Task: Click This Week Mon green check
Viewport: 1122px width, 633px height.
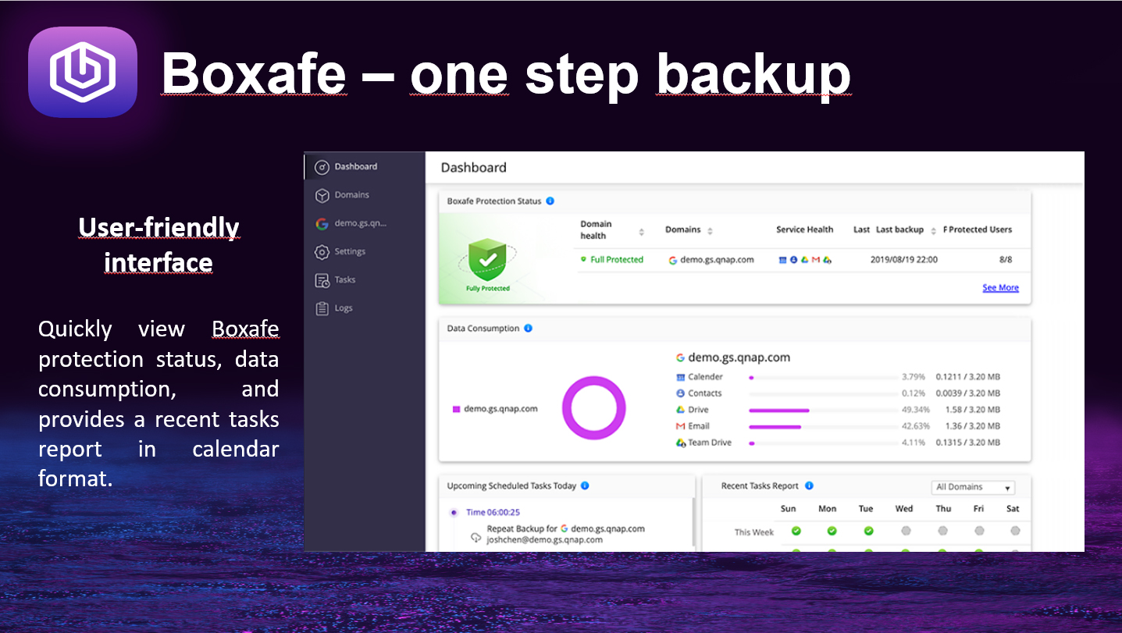Action: (832, 531)
